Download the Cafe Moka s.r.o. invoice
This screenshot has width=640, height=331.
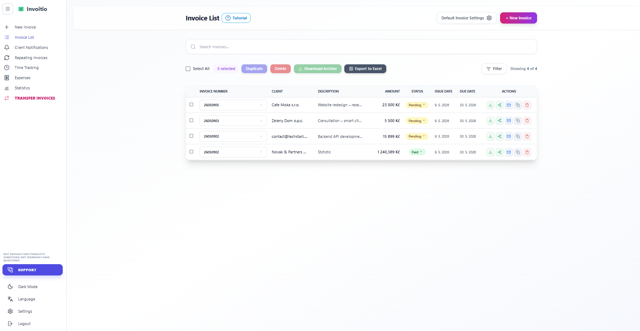490,105
